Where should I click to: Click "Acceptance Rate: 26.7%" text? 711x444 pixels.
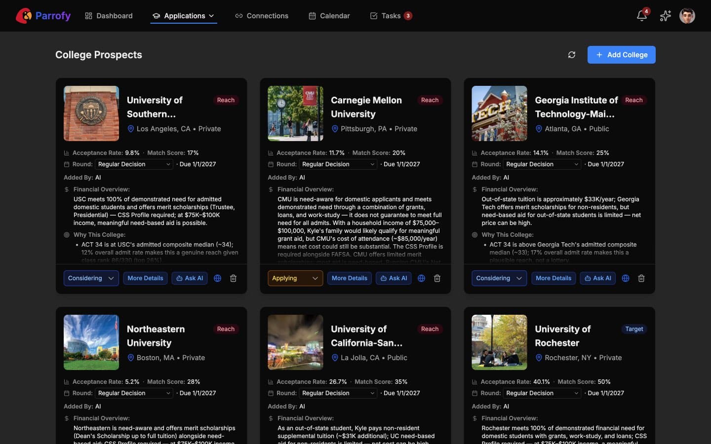click(x=312, y=382)
